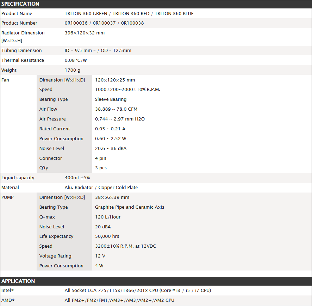Click the Weight value 1700 g
Viewport: 312px width, 306px height.
[73, 70]
